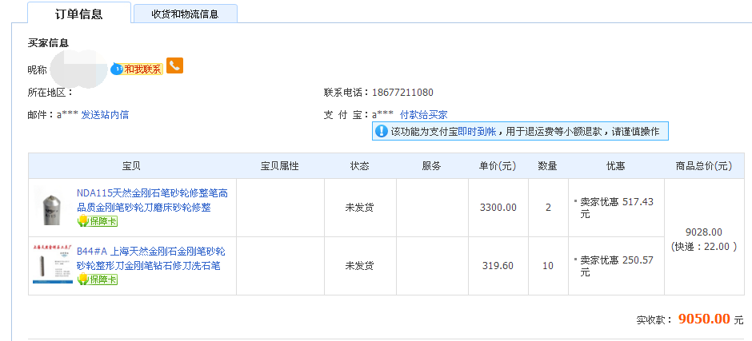The width and height of the screenshot is (752, 341).
Task: Click the 卖家优惠 517.43 元 discount text
Action: pos(616,208)
